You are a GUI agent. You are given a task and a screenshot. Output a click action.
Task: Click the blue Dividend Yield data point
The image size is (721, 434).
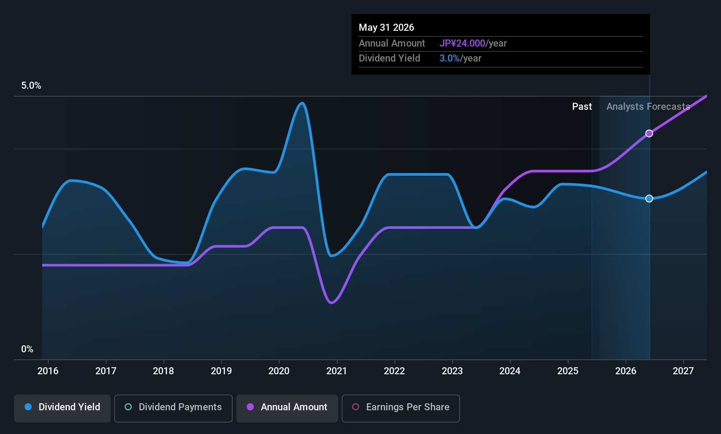point(649,199)
